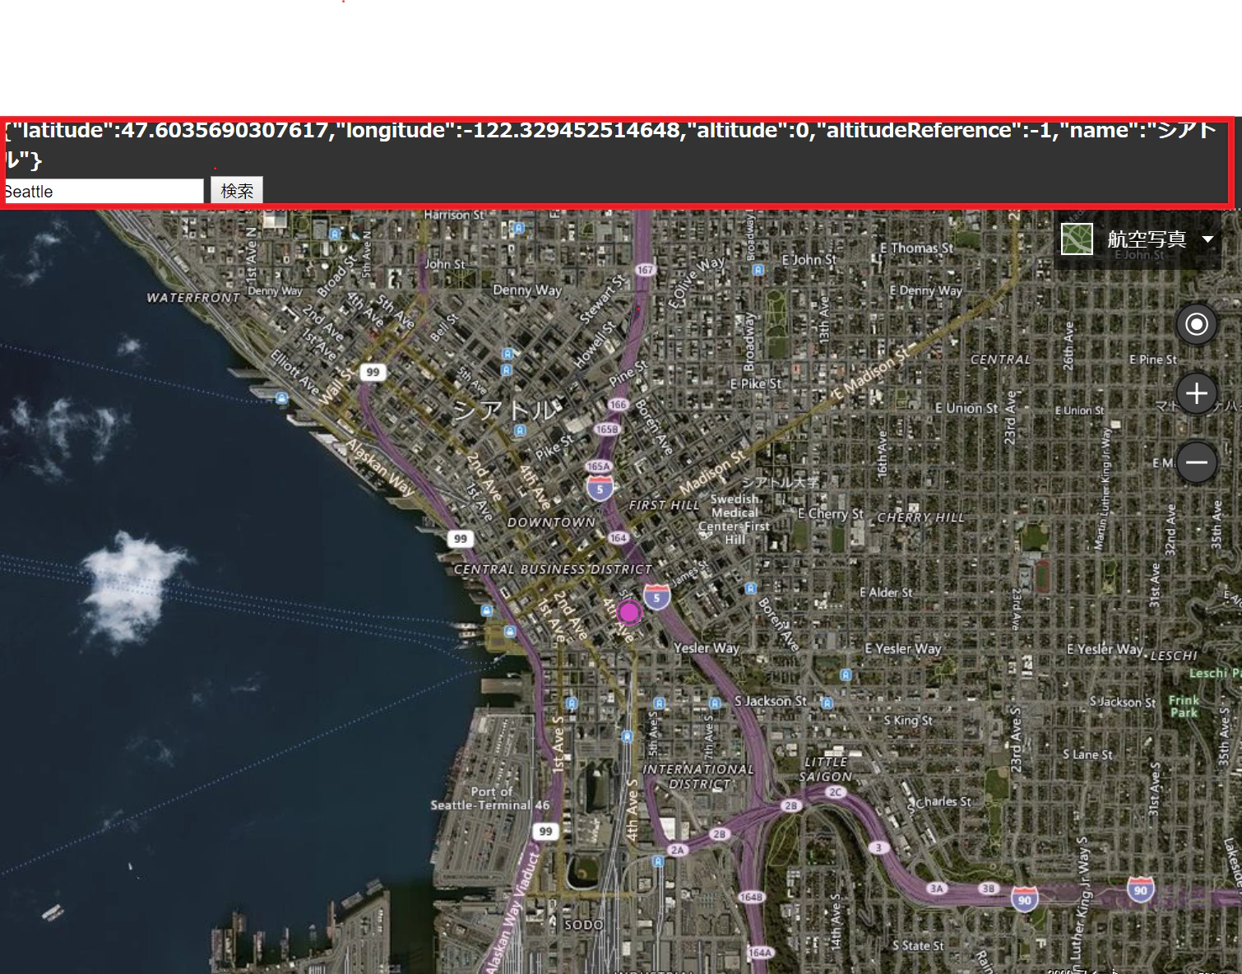Click the INTERNATIONAL DISTRICT label
Image resolution: width=1242 pixels, height=974 pixels.
tap(699, 777)
